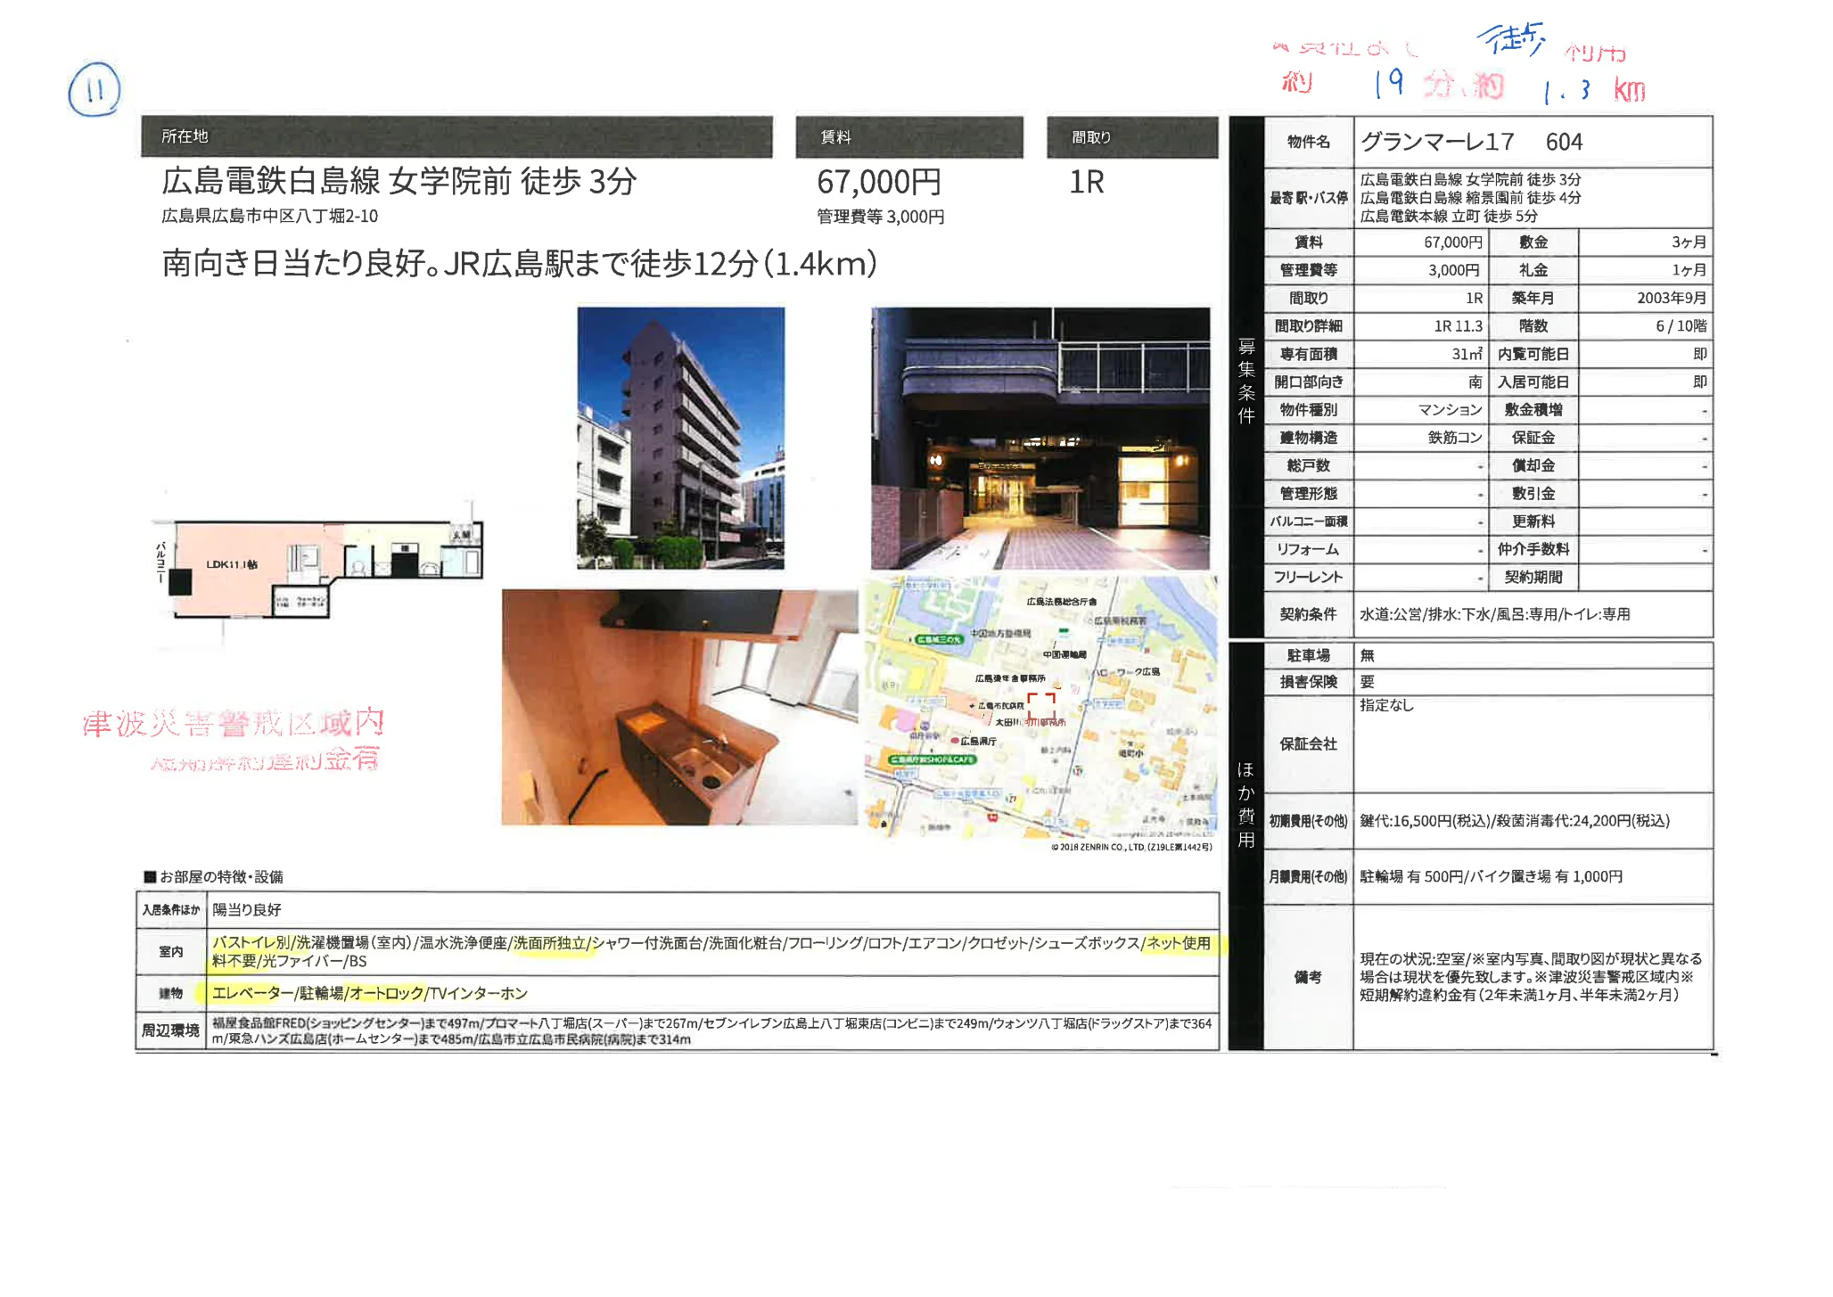The width and height of the screenshot is (1833, 1297).
Task: Click the 備考 remarks paragraph
Action: 1531,977
